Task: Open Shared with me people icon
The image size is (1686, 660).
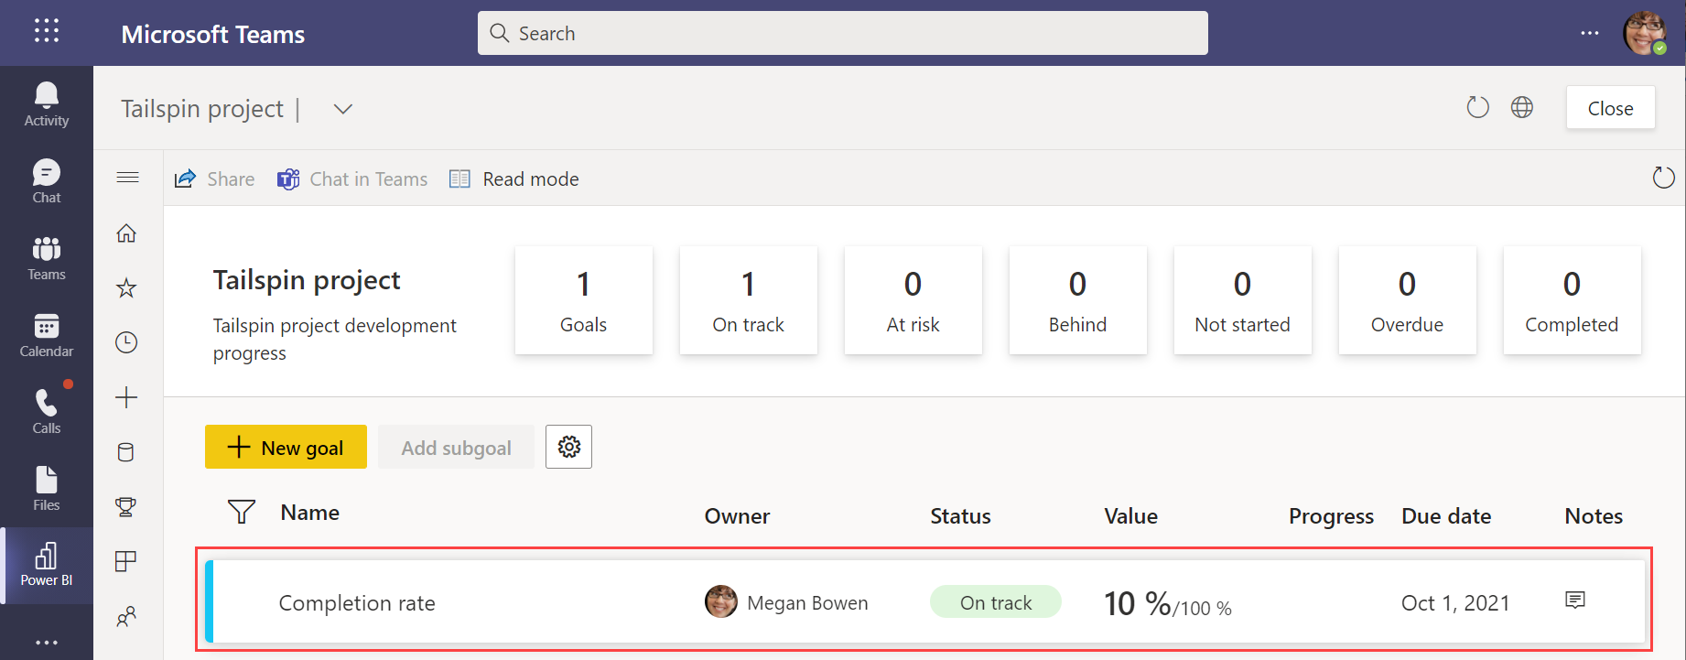Action: (x=126, y=617)
